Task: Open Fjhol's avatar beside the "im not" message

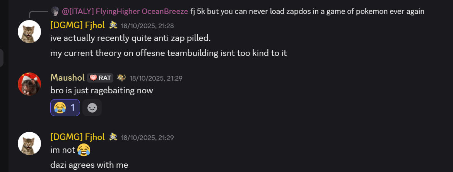Action: click(x=29, y=143)
